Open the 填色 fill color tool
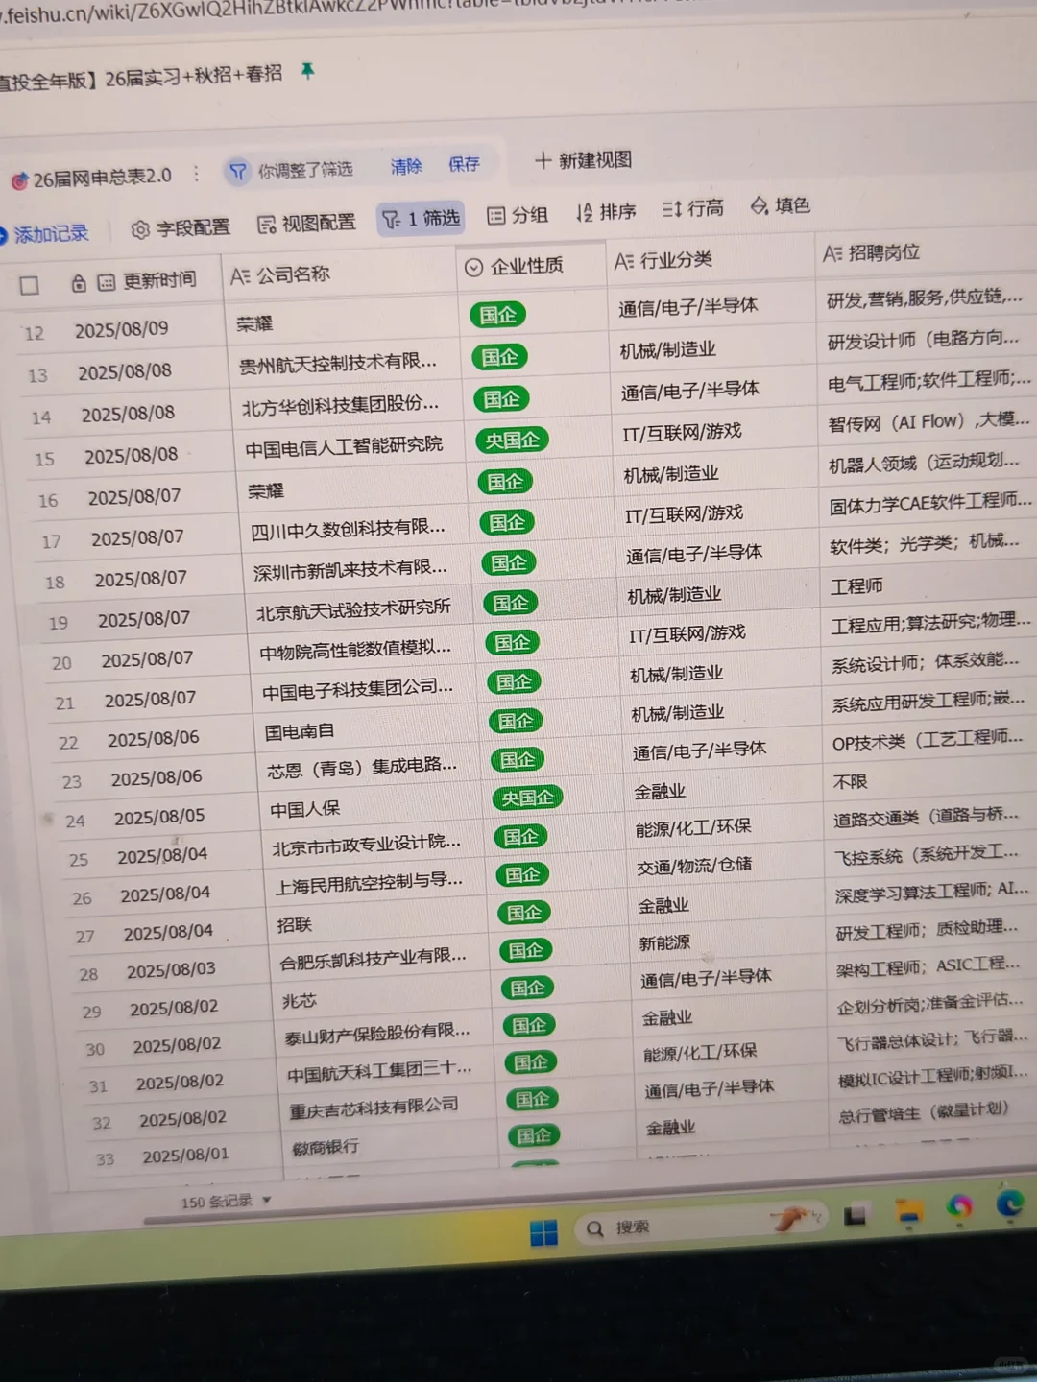Viewport: 1037px width, 1382px height. [x=781, y=205]
